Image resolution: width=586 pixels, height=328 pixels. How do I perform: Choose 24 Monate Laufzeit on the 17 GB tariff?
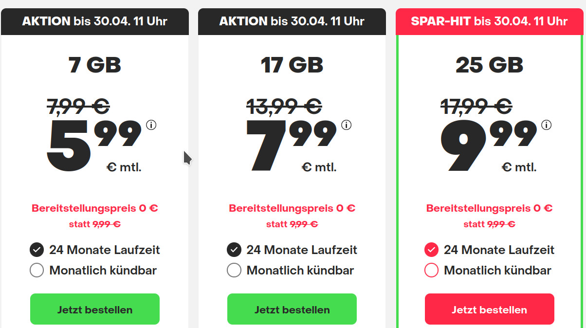point(234,250)
